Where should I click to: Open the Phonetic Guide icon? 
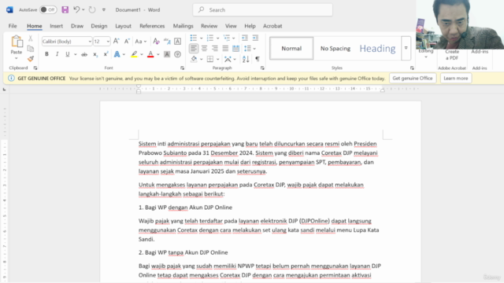click(167, 41)
